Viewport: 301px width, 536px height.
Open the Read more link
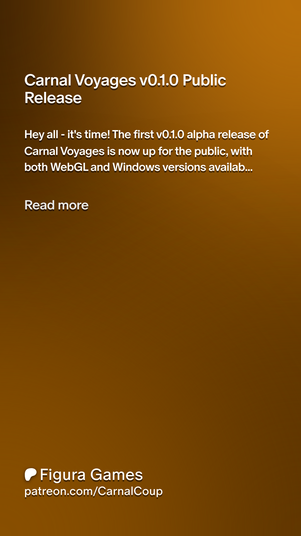coord(57,205)
